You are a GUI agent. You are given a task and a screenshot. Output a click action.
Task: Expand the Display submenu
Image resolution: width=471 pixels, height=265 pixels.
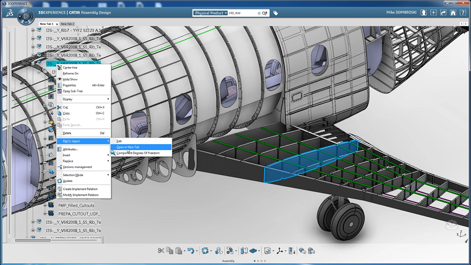[x=68, y=99]
